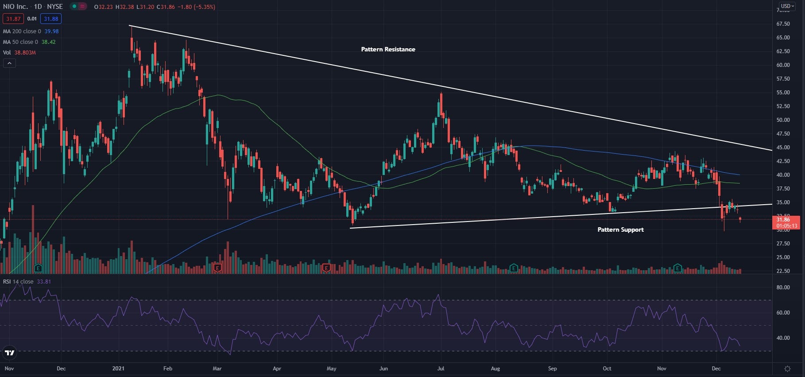
Task: Click the Oct label on time axis
Action: point(607,369)
